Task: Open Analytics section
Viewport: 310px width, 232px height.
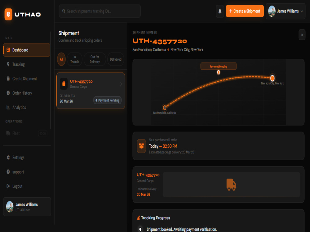Action: click(27, 107)
